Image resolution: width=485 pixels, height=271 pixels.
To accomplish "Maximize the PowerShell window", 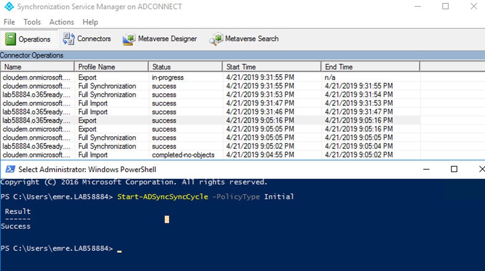I will click(x=454, y=169).
